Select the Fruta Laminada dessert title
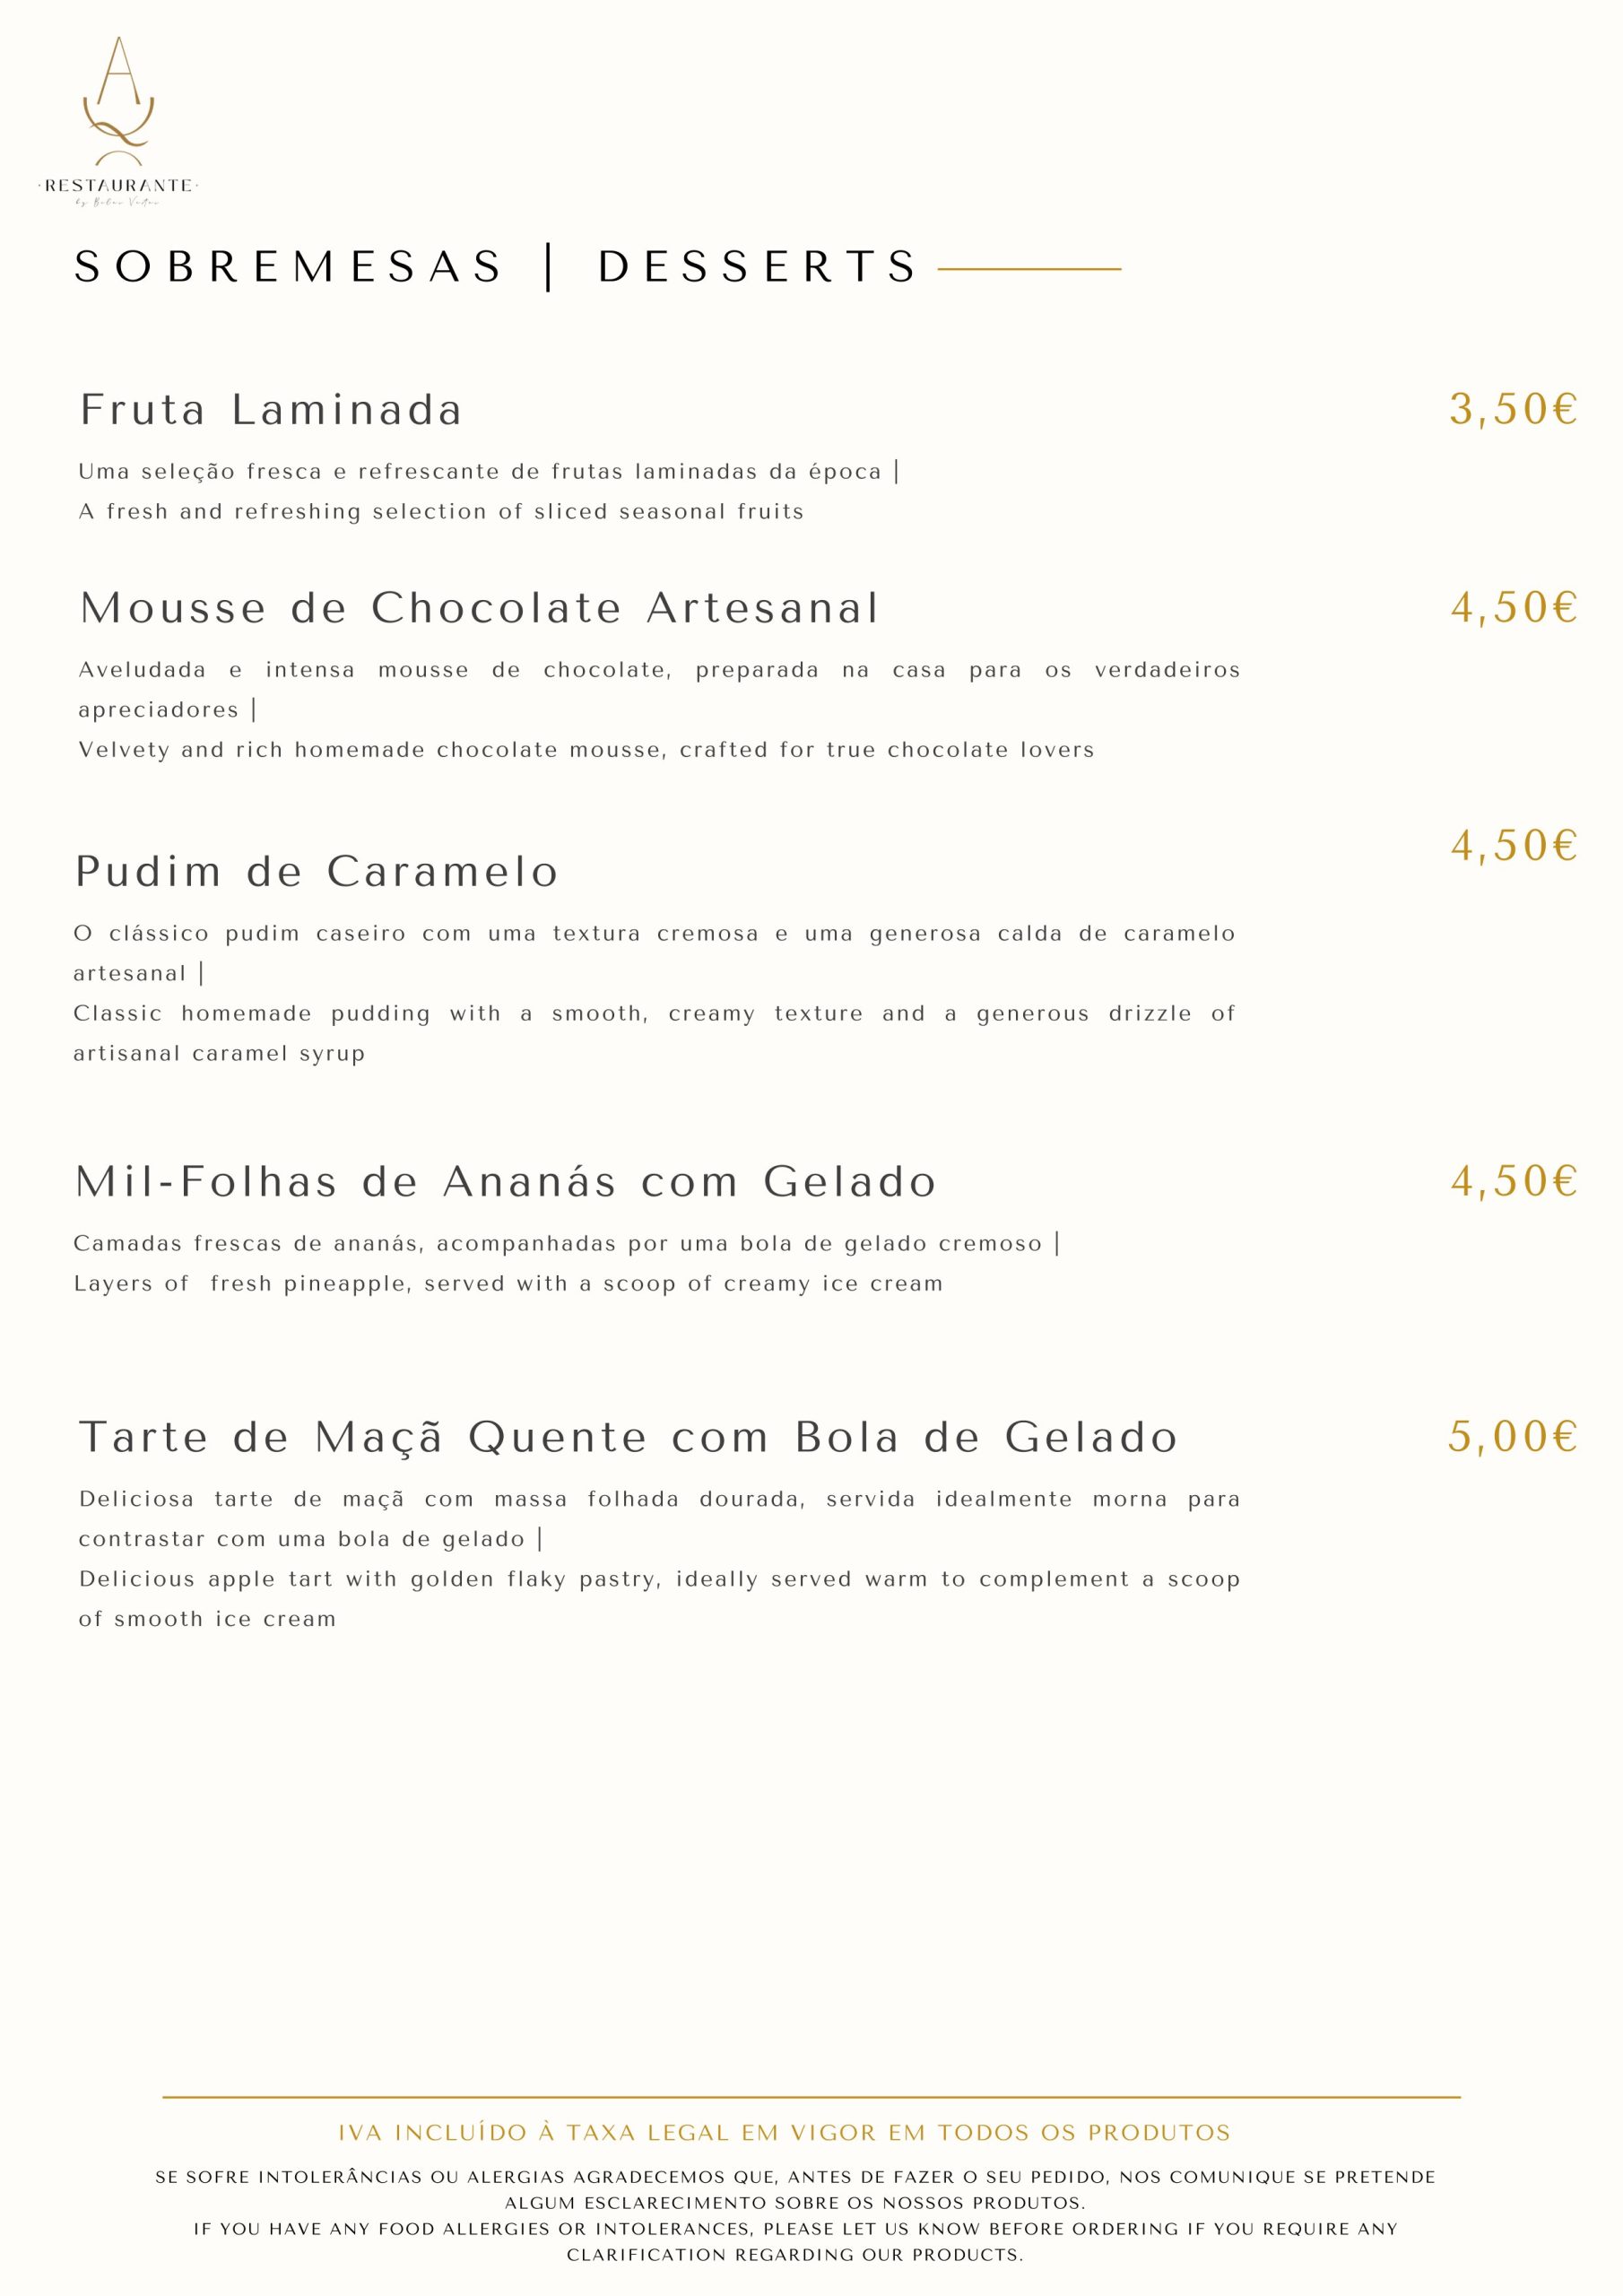 270,410
